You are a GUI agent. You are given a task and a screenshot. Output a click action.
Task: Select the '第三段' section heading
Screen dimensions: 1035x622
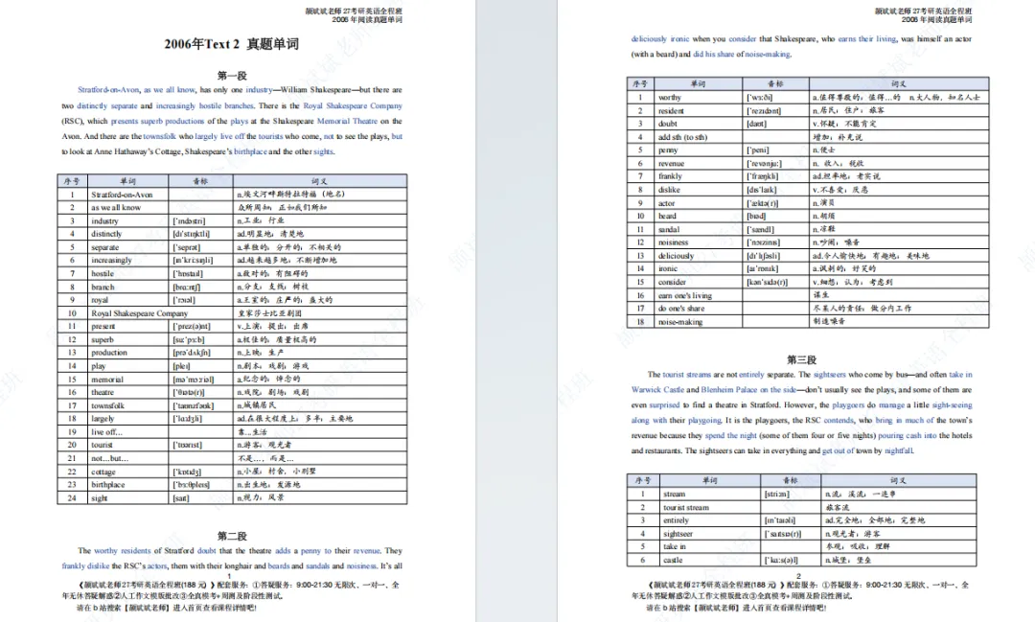tap(801, 359)
